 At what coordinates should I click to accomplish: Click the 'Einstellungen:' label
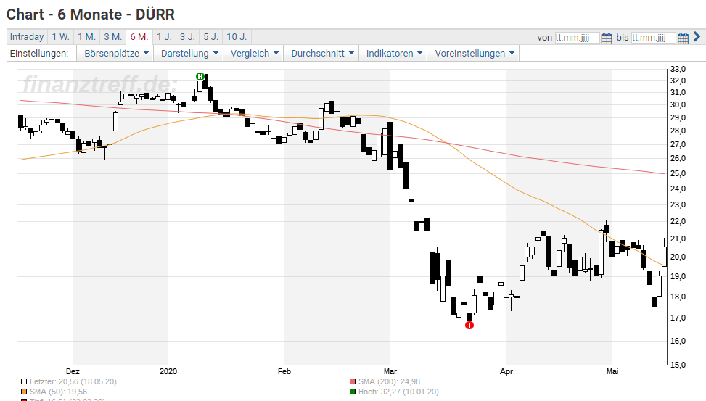[x=39, y=53]
